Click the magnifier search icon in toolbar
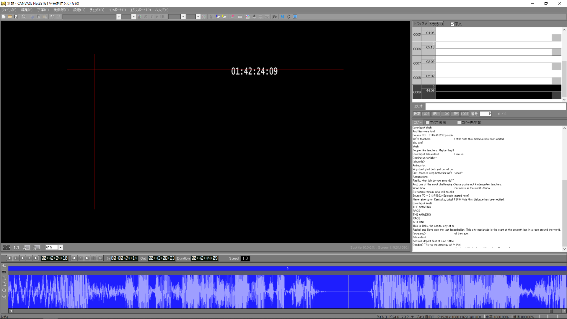The height and width of the screenshot is (319, 567). pos(24,17)
